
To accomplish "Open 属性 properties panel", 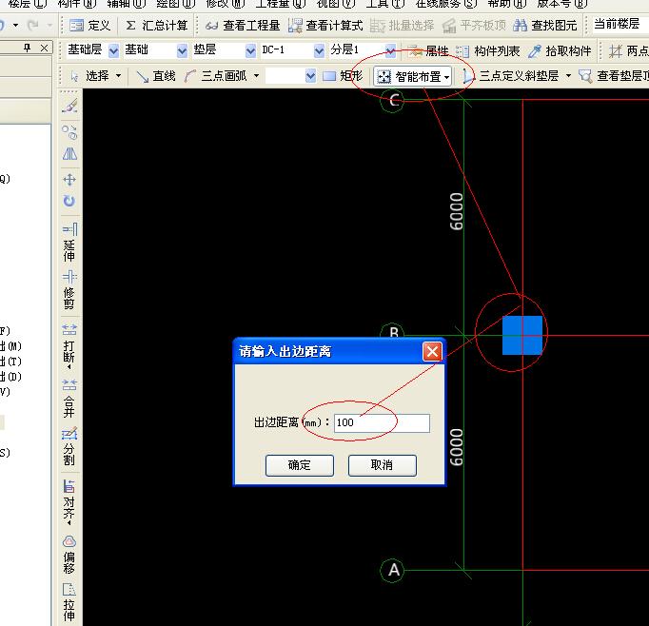I will pos(428,51).
